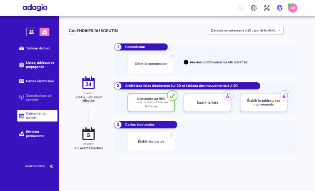The image size is (315, 191).
Task: Open Tableau de bord menu item
Action: point(37,49)
